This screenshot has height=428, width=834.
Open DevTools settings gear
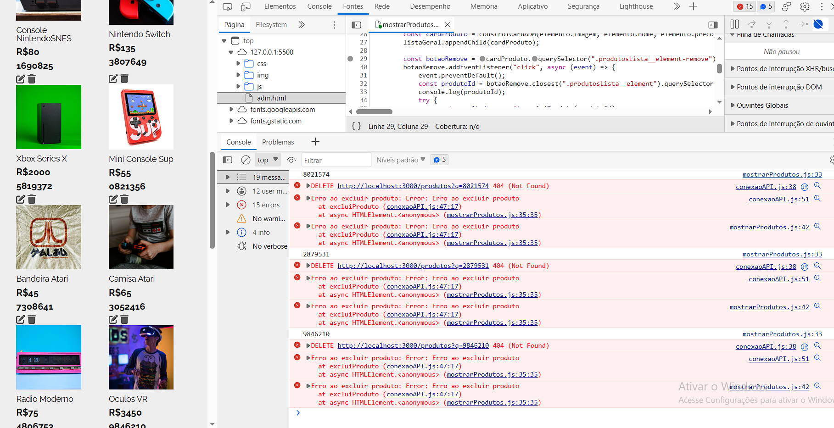[805, 7]
